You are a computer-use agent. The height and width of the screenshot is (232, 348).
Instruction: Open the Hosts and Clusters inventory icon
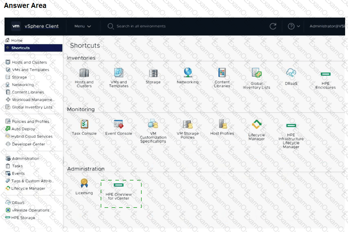pos(84,73)
